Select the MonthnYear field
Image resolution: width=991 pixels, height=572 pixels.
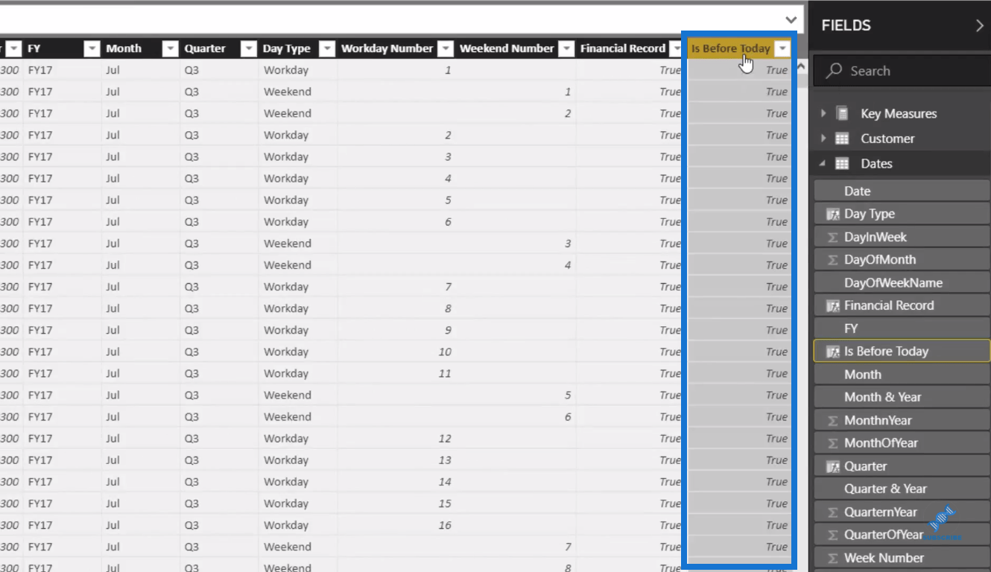(x=902, y=420)
